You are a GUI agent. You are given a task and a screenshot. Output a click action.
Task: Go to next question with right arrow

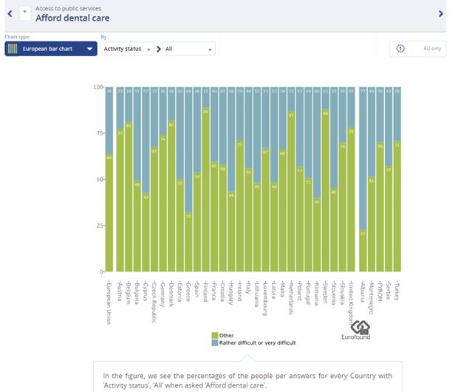point(440,13)
